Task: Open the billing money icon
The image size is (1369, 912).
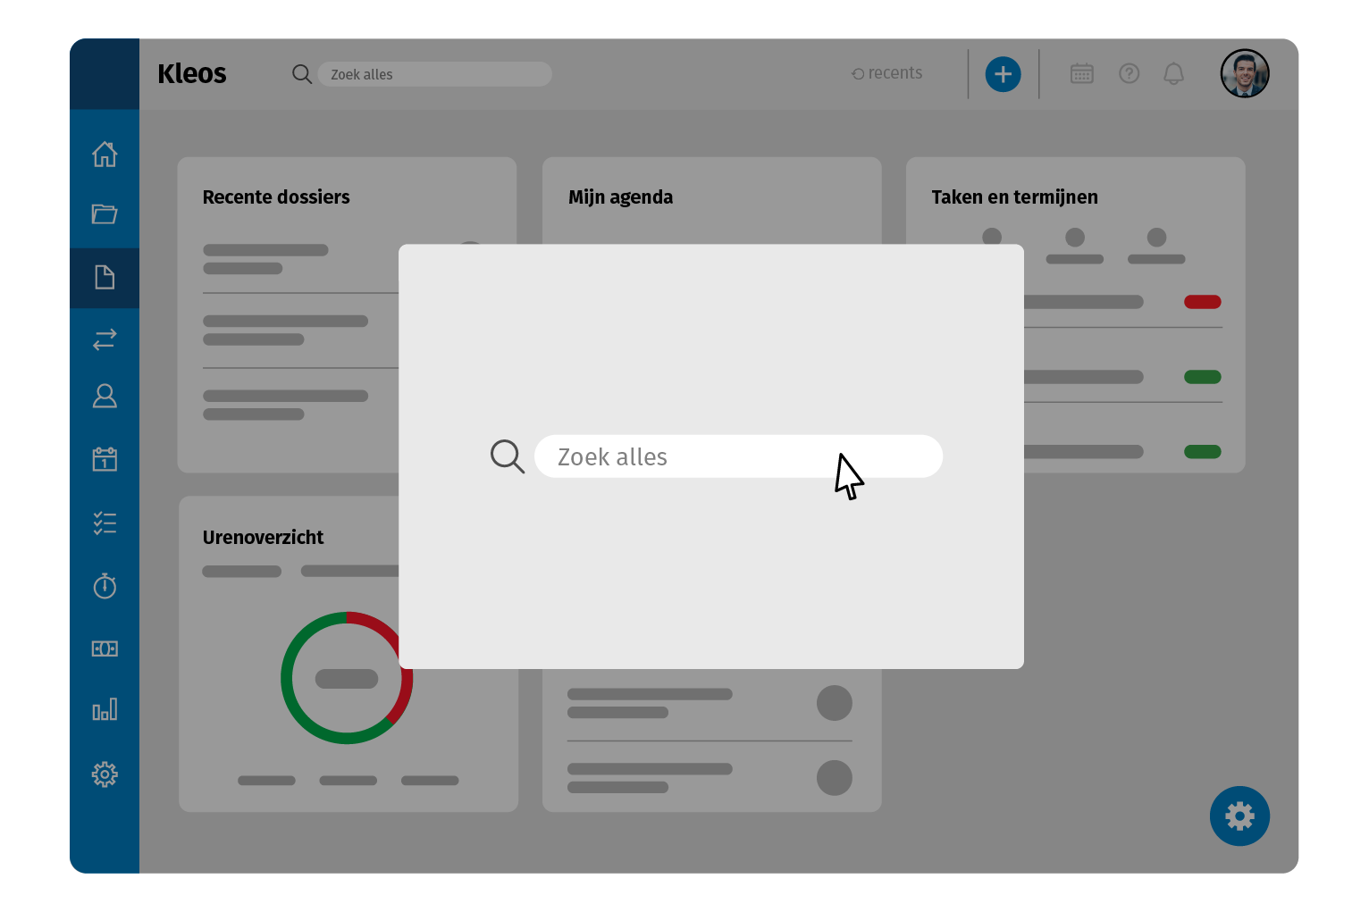Action: click(105, 648)
